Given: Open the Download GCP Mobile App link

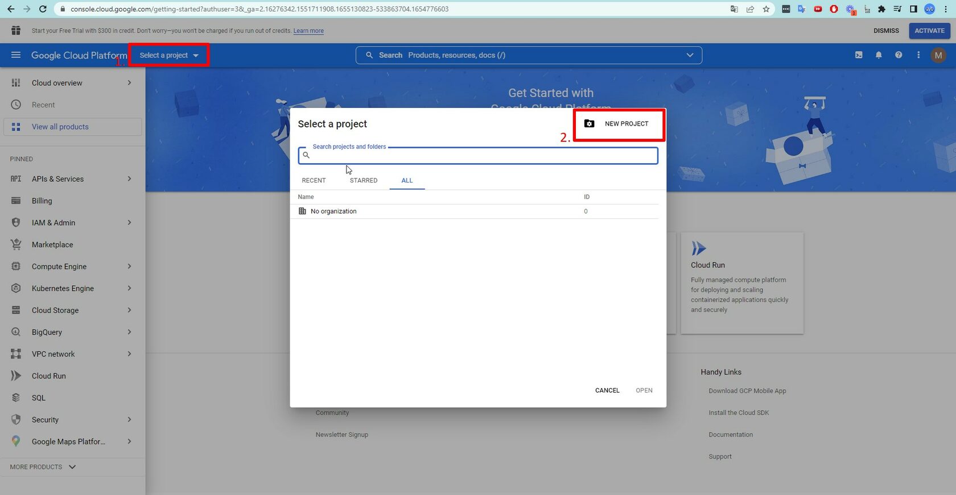Looking at the screenshot, I should pyautogui.click(x=747, y=391).
